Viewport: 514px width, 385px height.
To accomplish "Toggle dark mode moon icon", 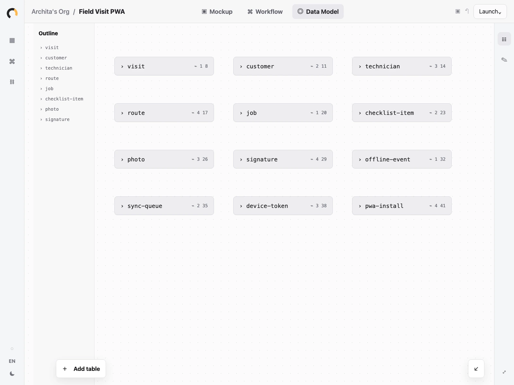I will tap(12, 373).
